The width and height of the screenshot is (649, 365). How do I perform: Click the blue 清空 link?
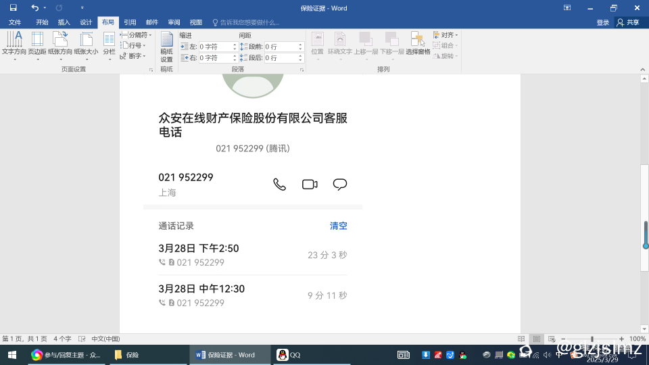pyautogui.click(x=338, y=226)
